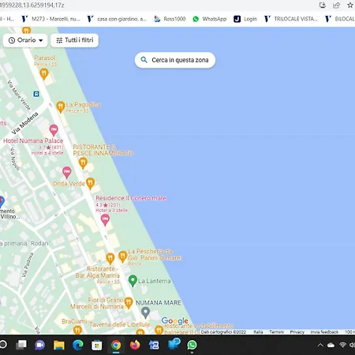This screenshot has width=355, height=355.
Task: Open the Hotel Numana Palace pin
Action: pyautogui.click(x=54, y=130)
